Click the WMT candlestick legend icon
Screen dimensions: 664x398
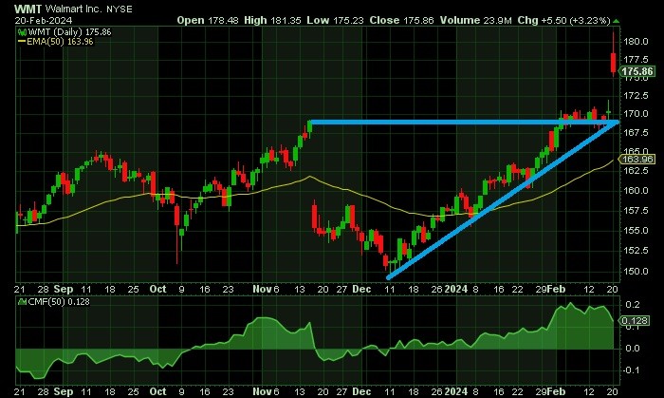(x=22, y=32)
